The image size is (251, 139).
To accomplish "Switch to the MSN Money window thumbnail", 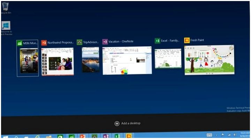I will tap(29, 61).
